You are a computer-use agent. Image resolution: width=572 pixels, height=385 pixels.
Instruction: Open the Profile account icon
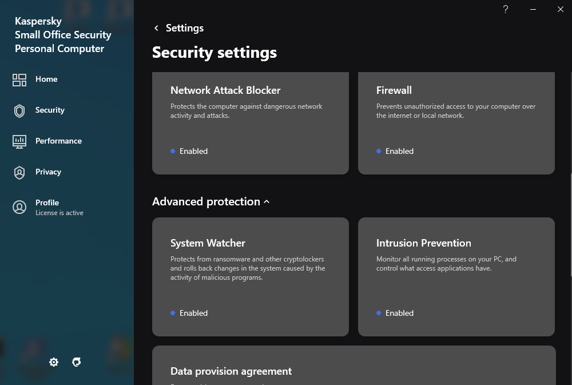19,207
